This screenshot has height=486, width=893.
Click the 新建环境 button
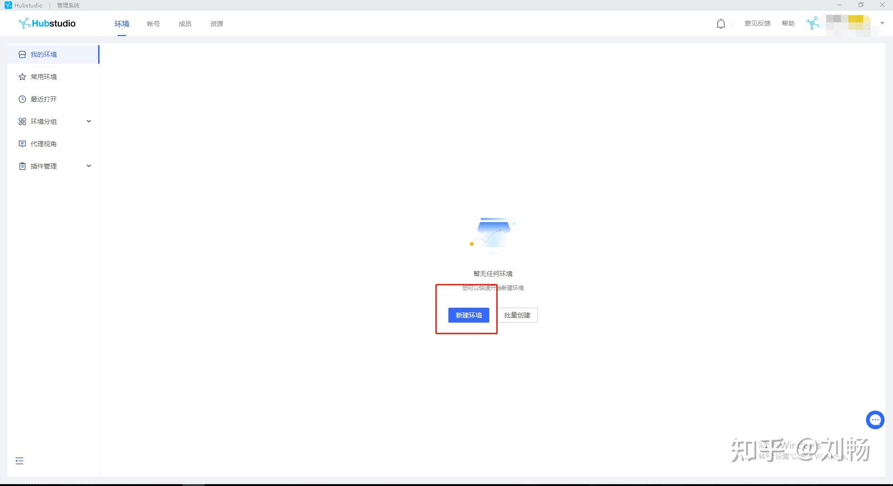[469, 315]
